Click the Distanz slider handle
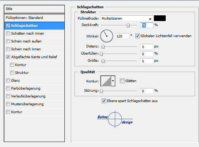The height and width of the screenshot is (147, 199). pyautogui.click(x=103, y=47)
